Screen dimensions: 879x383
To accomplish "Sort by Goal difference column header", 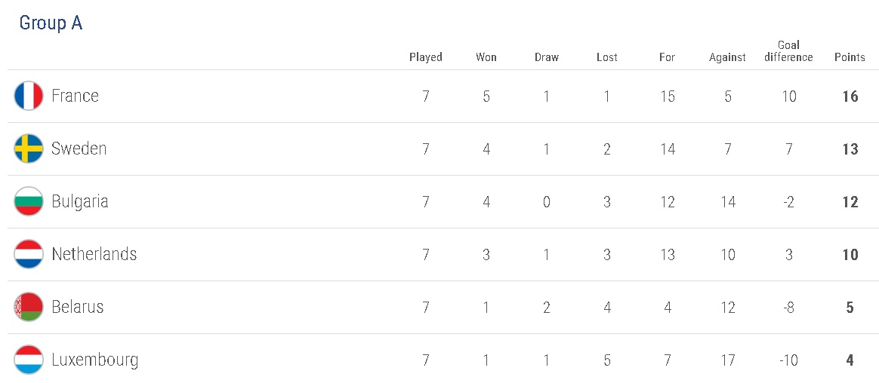I will tap(788, 51).
